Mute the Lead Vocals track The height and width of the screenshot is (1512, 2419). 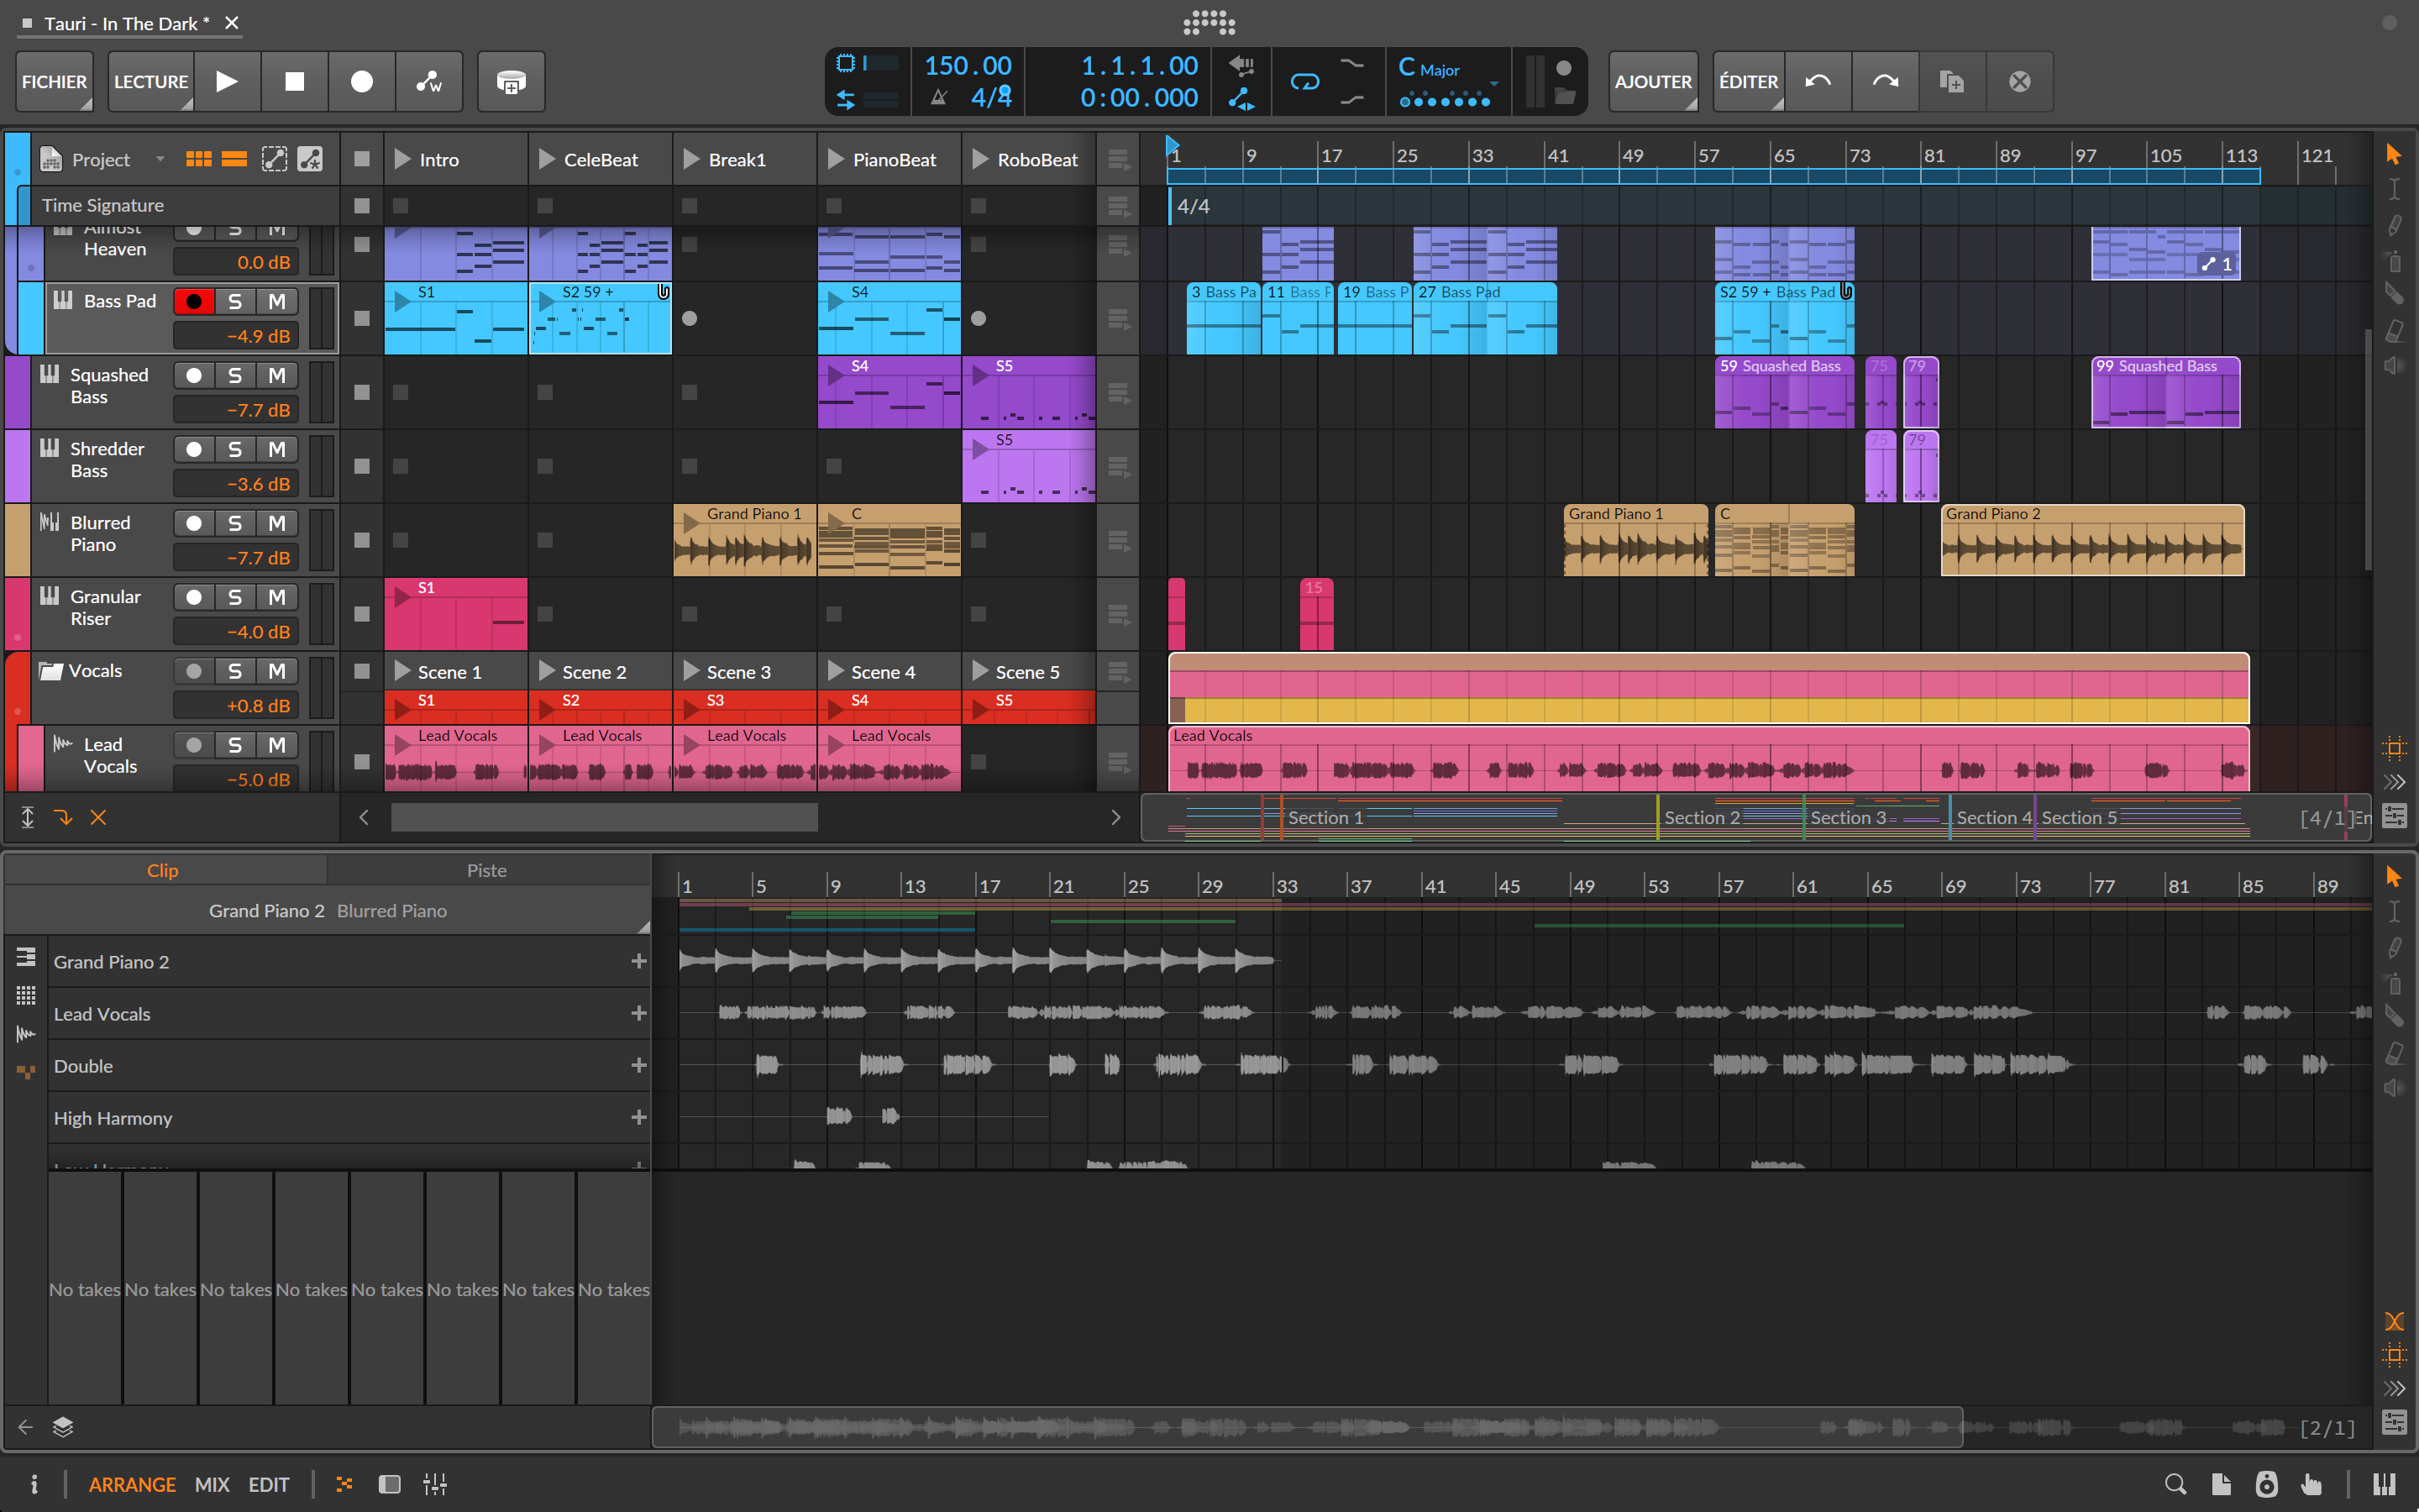coord(277,744)
